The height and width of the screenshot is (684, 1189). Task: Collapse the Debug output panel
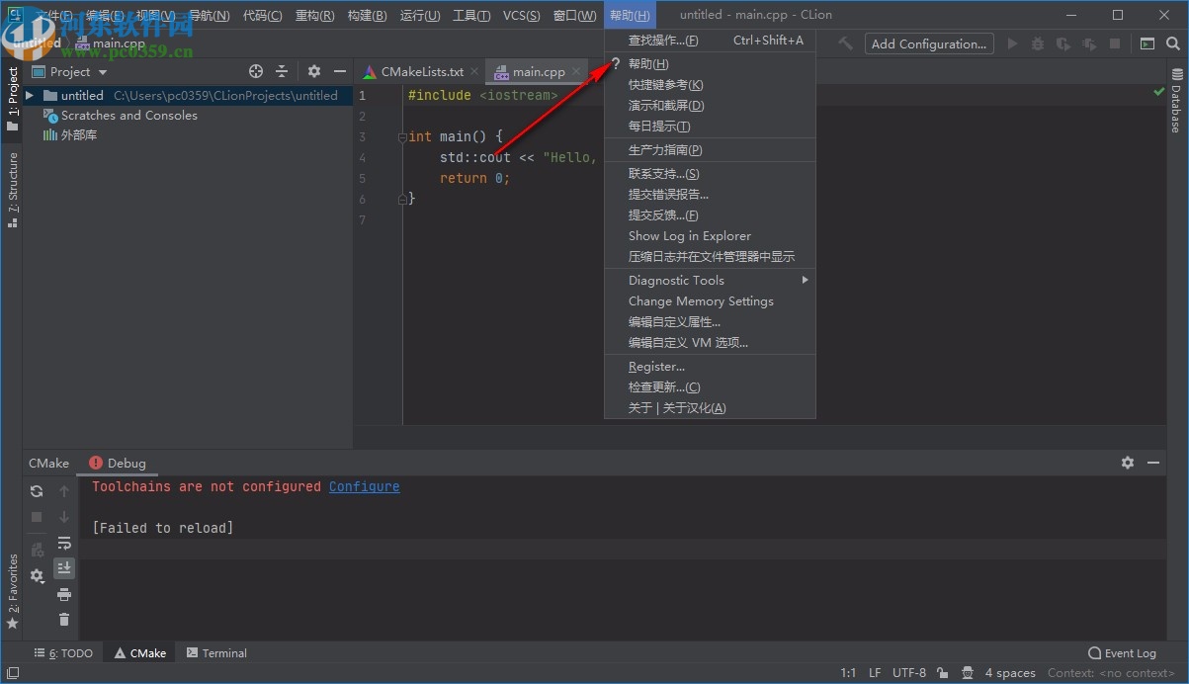1152,462
